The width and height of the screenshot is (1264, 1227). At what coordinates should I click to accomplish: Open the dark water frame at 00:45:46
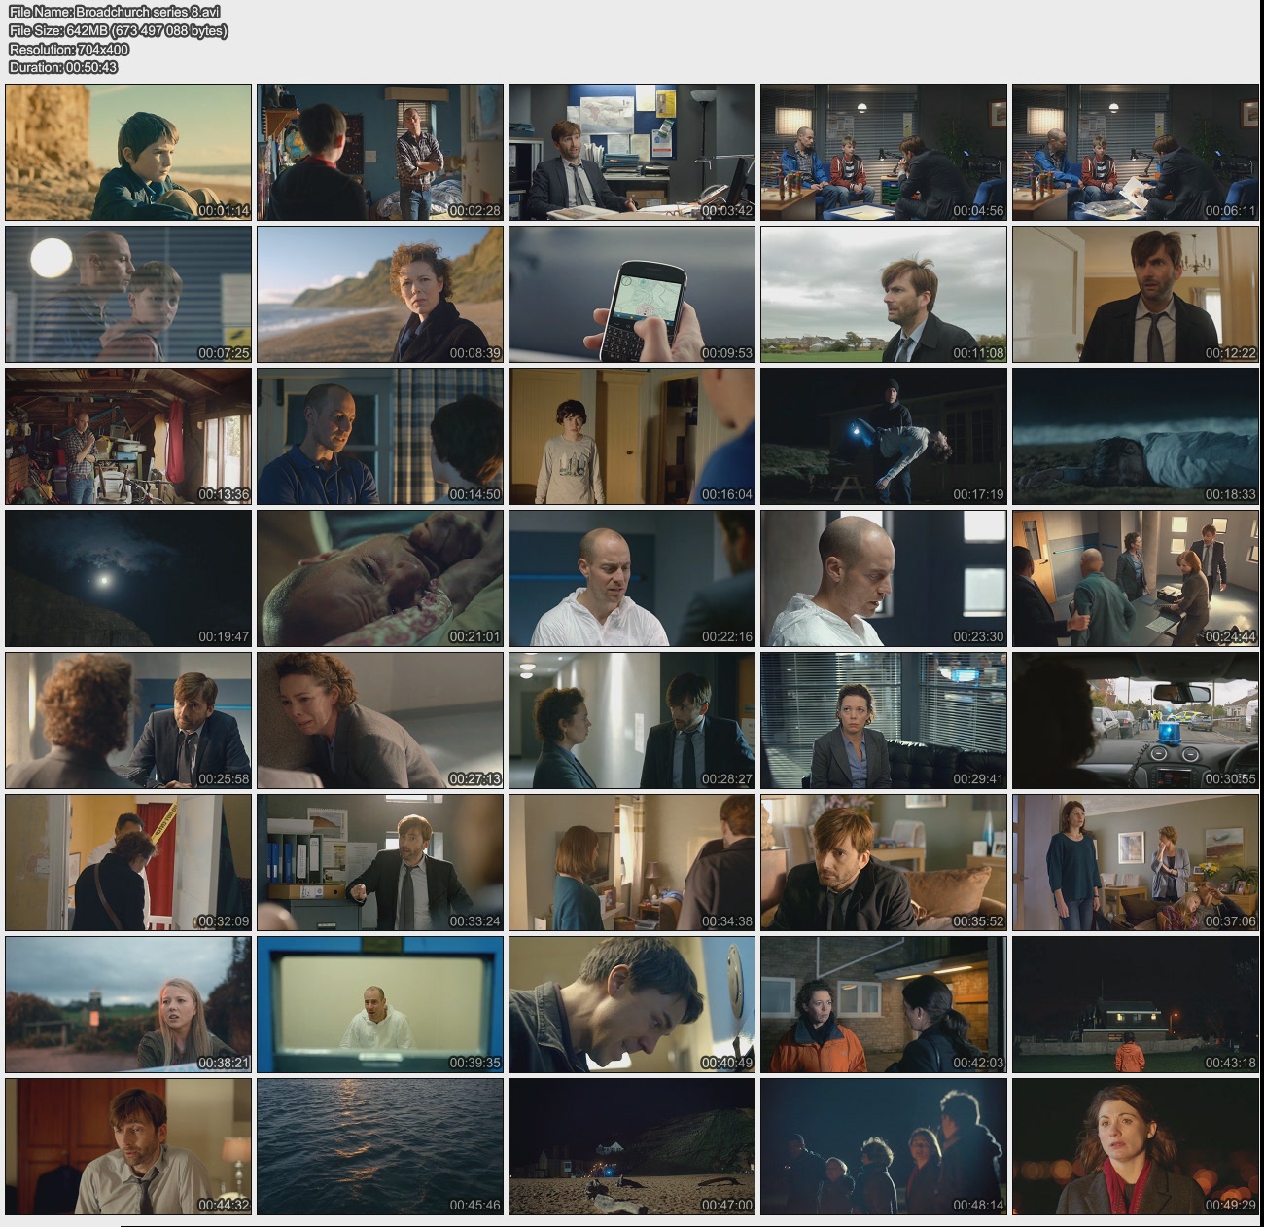(x=380, y=1146)
